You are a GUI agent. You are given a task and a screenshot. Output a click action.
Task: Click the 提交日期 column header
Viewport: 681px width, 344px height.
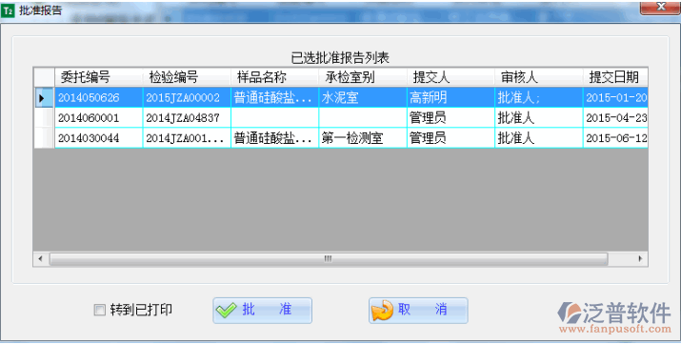(615, 77)
